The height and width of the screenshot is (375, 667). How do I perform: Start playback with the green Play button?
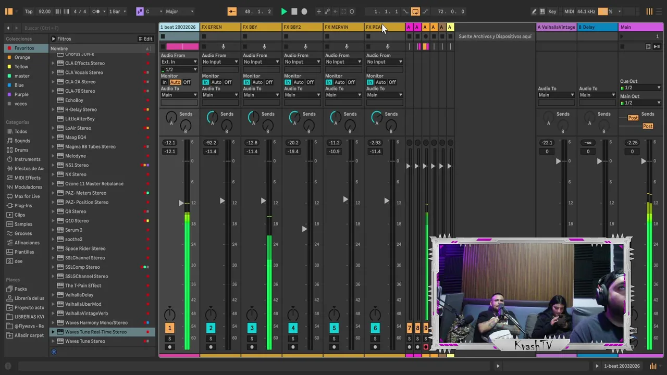click(284, 11)
